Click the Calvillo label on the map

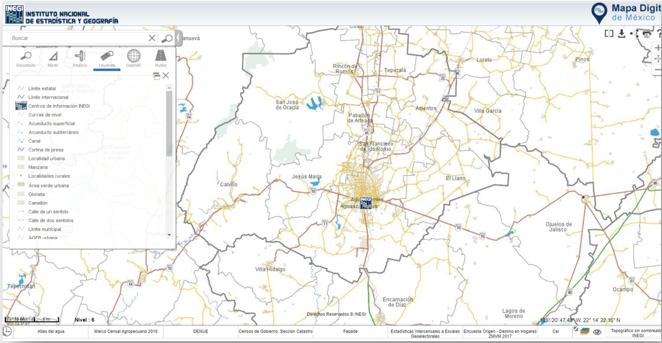[x=229, y=184]
